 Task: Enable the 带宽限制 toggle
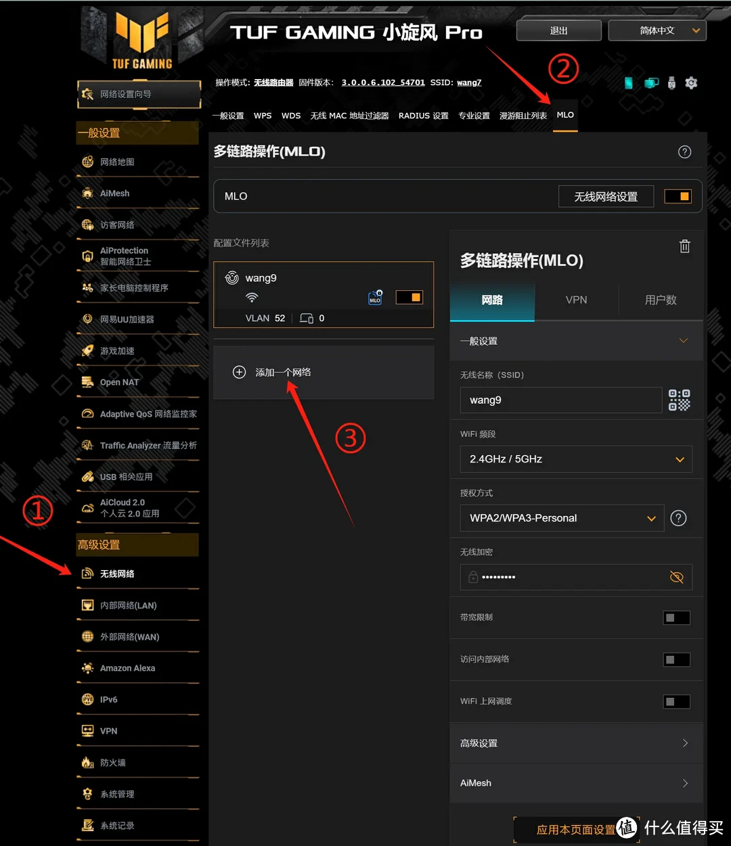tap(676, 617)
